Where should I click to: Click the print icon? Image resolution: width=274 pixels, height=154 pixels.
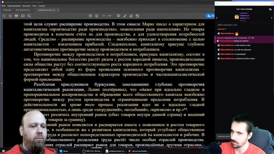click(x=16, y=16)
